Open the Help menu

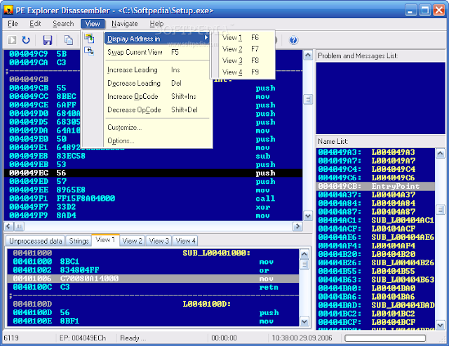click(156, 24)
